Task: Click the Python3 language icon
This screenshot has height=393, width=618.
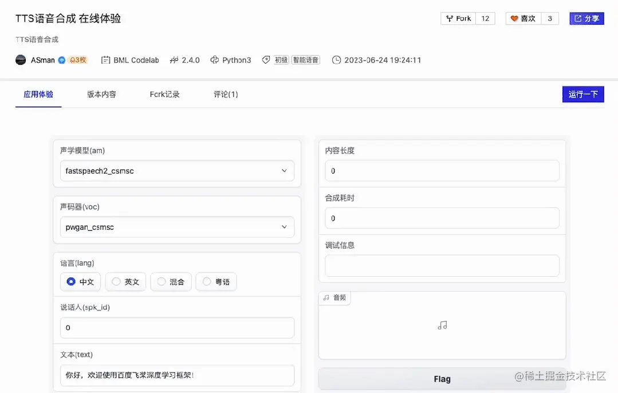Action: point(213,60)
